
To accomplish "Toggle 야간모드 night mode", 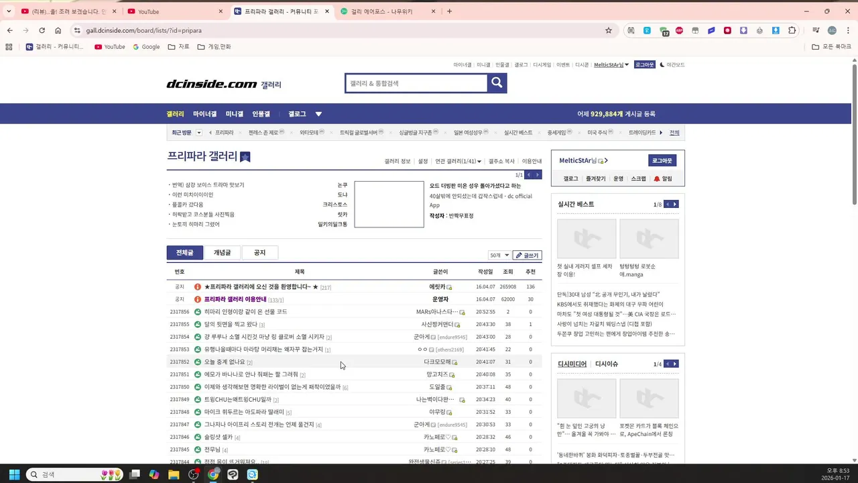I will (x=672, y=65).
